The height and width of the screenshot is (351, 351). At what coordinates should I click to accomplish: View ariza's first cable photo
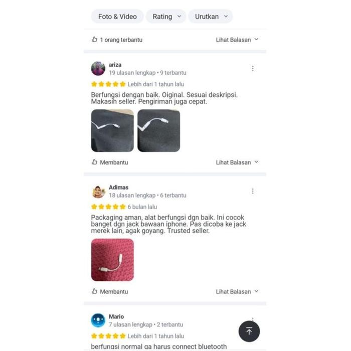coord(112,130)
